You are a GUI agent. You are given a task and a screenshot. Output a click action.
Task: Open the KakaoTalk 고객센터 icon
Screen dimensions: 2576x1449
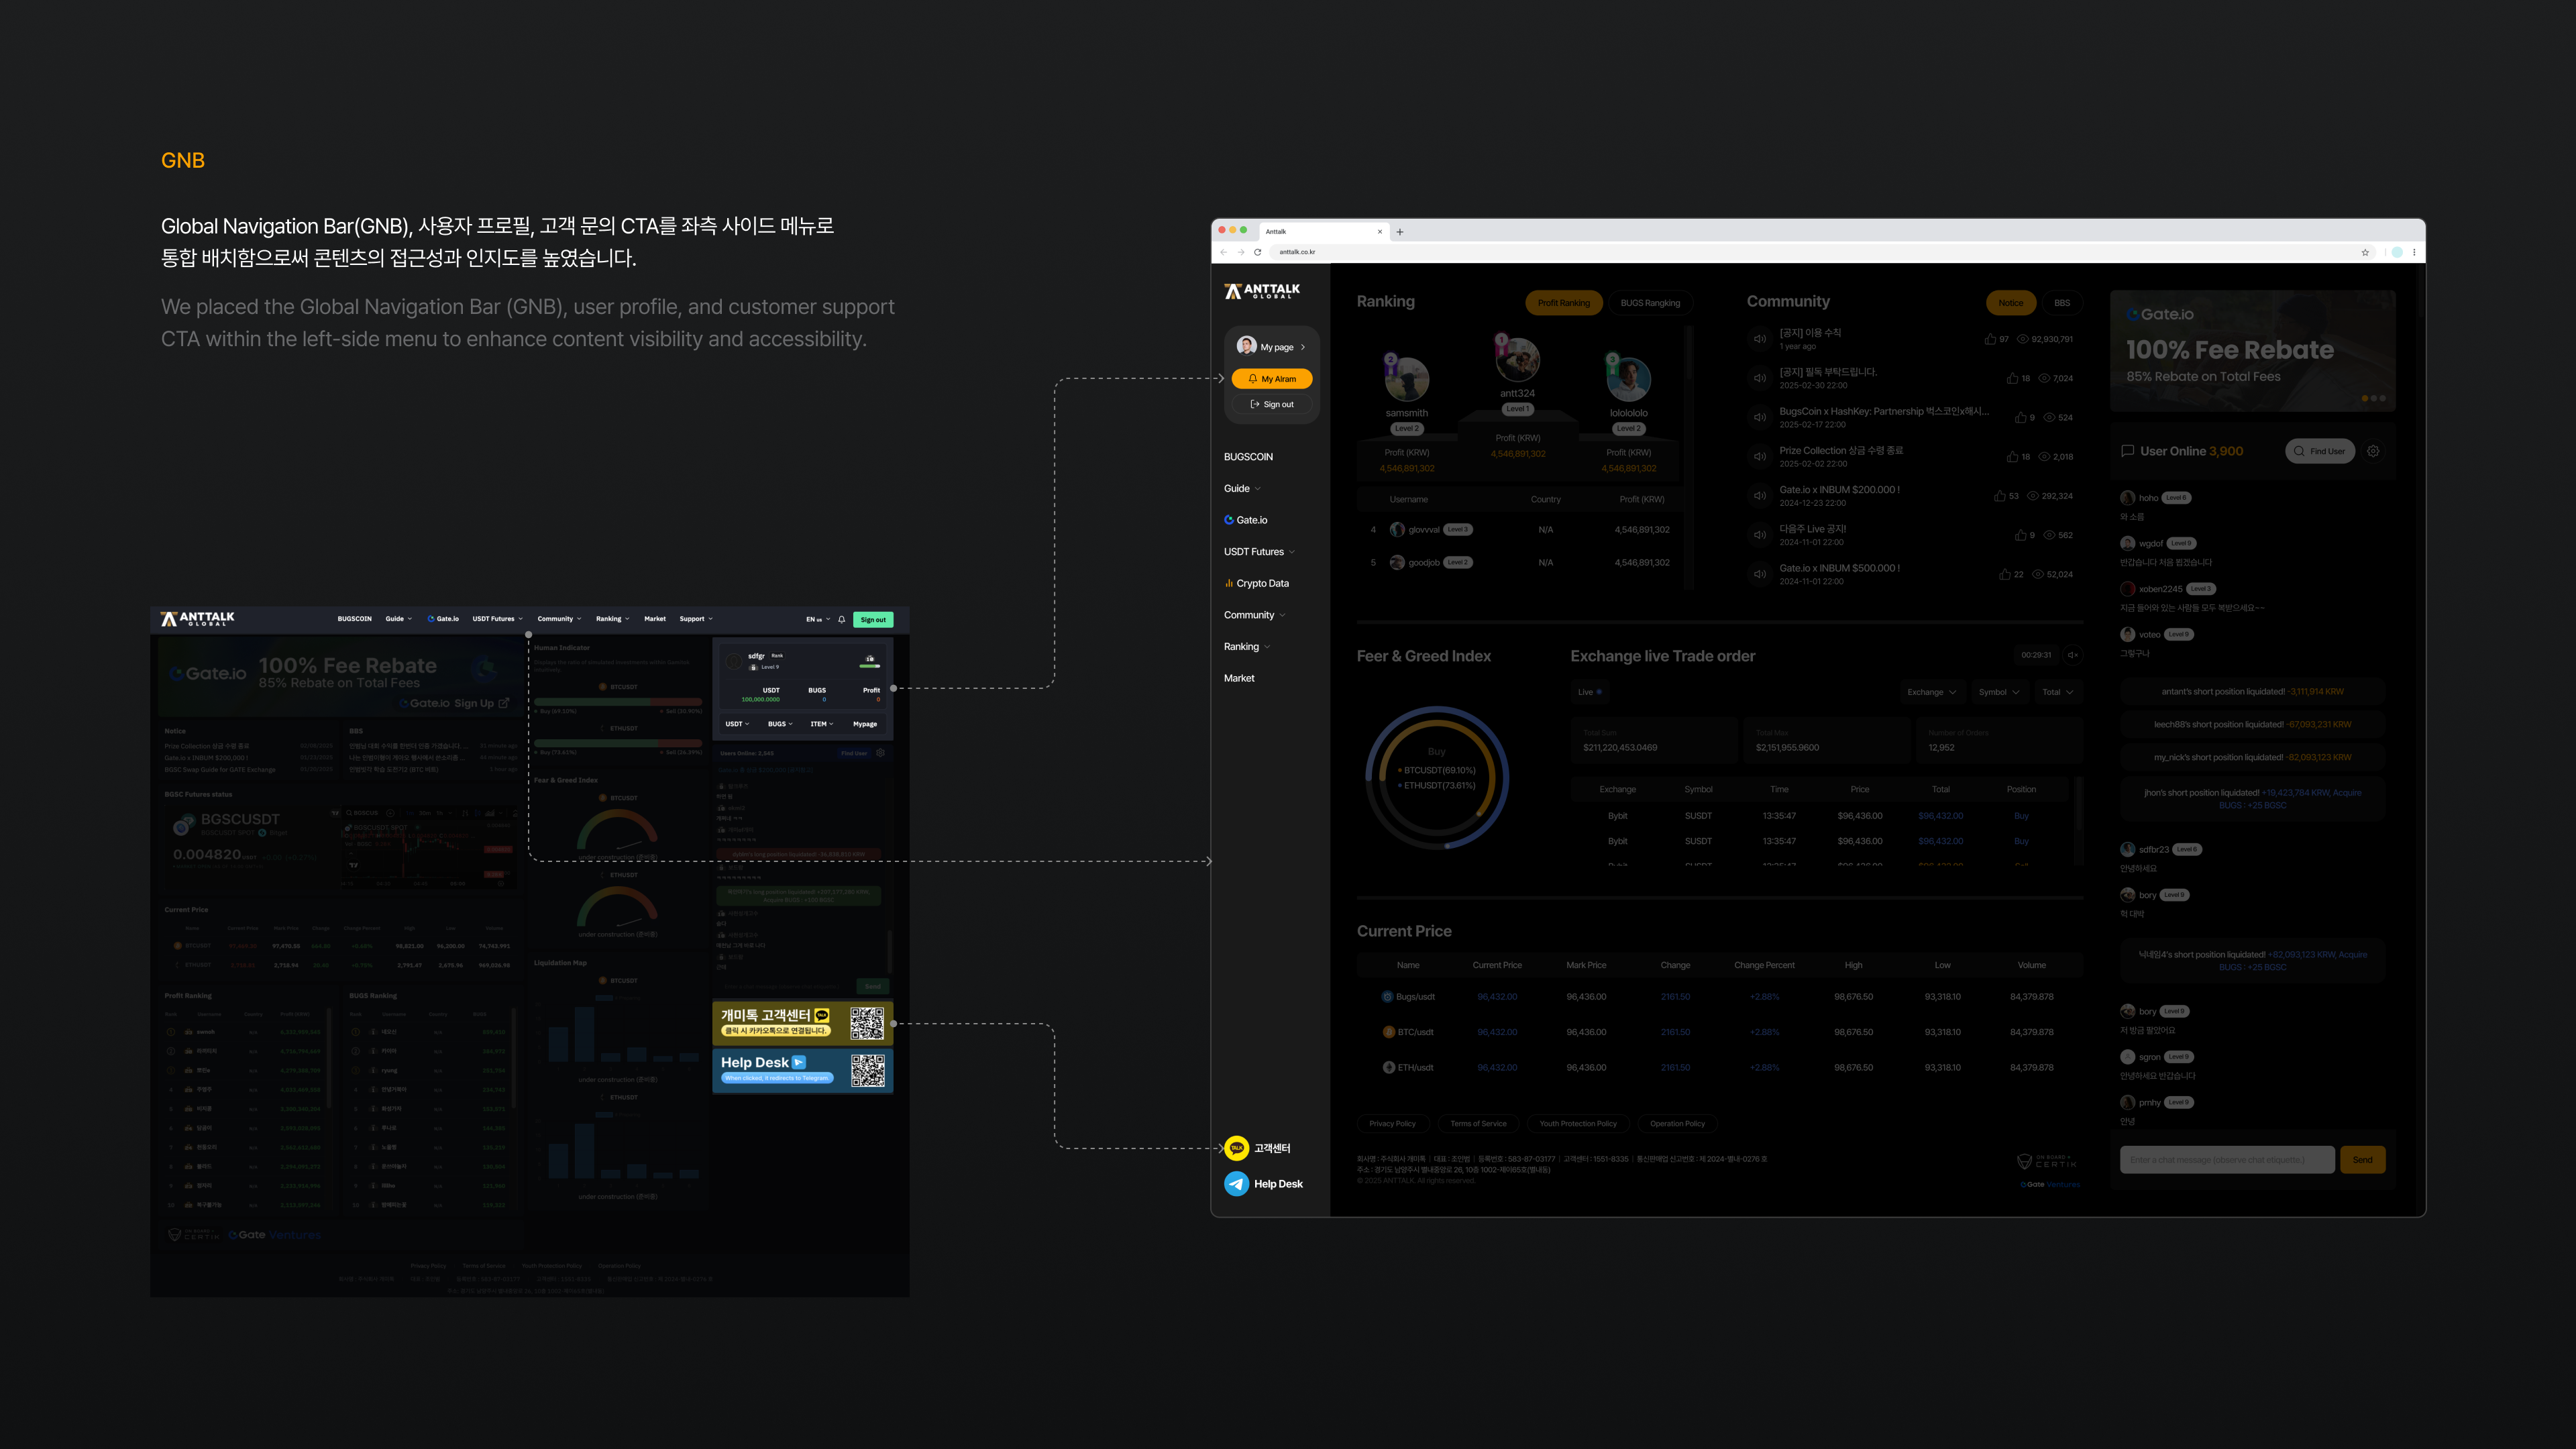pyautogui.click(x=1237, y=1148)
